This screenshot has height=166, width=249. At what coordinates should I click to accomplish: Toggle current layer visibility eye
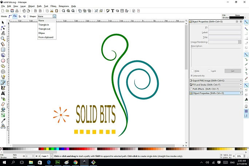coord(36,156)
